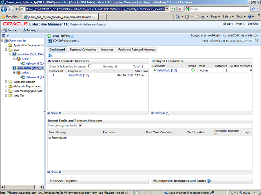The image size is (261, 195).
Task: Click the dashboard help question mark icon
Action: [x=50, y=55]
